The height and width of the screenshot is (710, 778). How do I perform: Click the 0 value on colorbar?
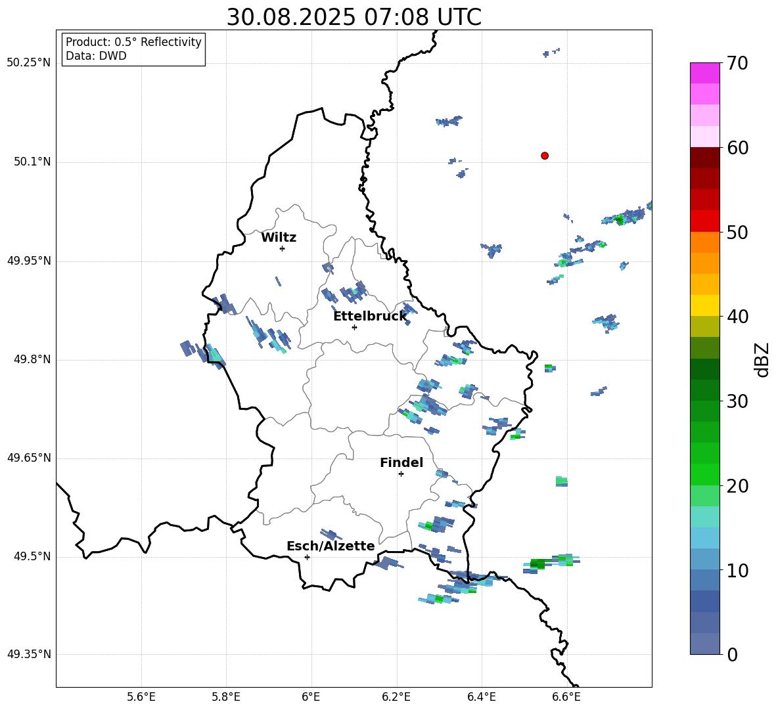tap(733, 655)
